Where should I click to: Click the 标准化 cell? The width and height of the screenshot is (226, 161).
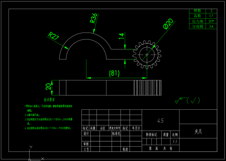(x=116, y=134)
